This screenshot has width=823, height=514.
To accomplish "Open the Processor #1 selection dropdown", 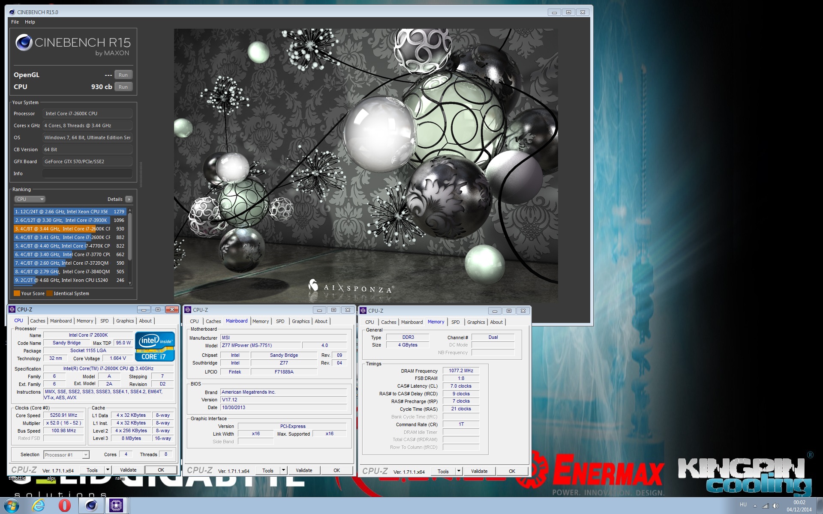I will pos(66,455).
